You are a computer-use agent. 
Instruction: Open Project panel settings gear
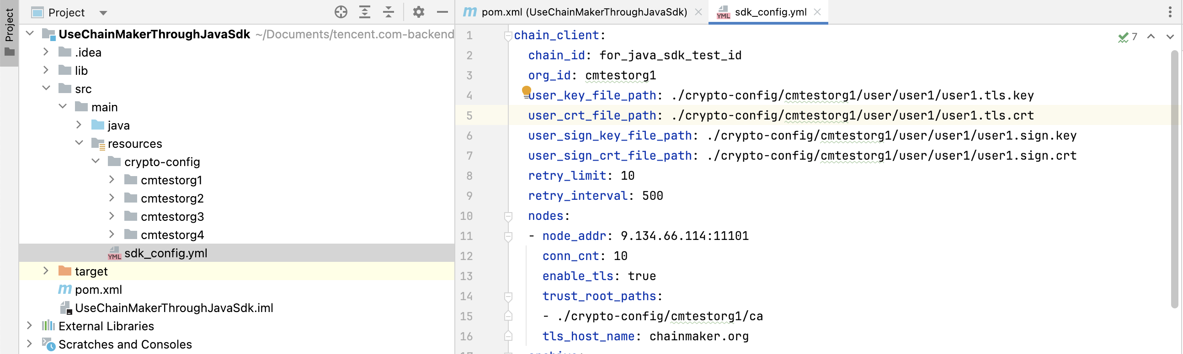(x=418, y=12)
